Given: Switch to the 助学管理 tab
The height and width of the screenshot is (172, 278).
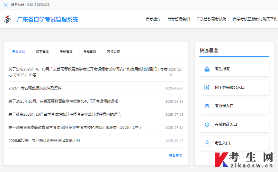Looking at the screenshot, I should point(42,51).
